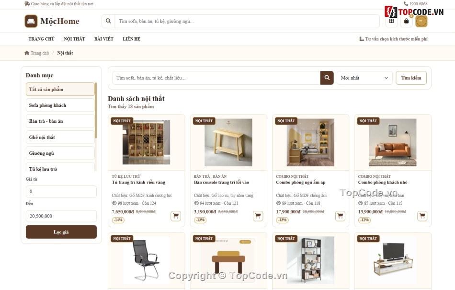Click the eye icon beside 89 lượt xem
The image size is (455, 290).
pyautogui.click(x=278, y=203)
